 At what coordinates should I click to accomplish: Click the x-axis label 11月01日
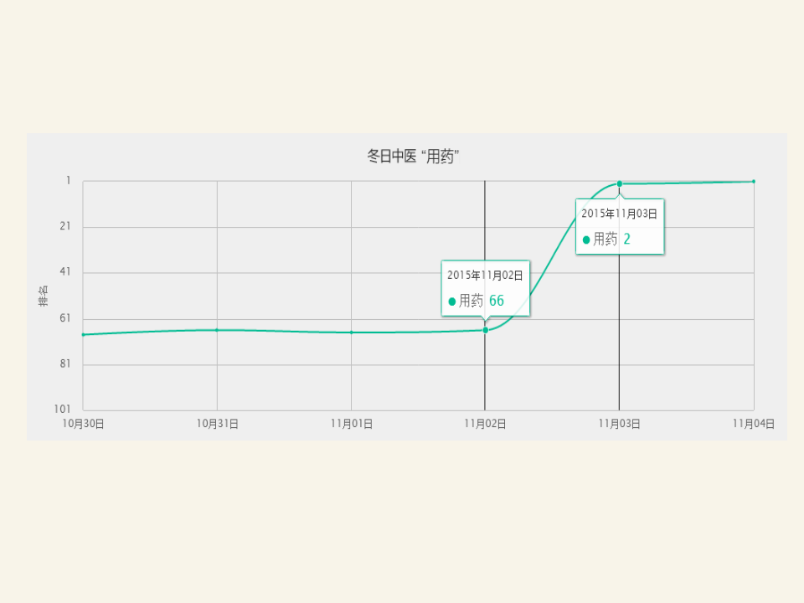pyautogui.click(x=351, y=424)
